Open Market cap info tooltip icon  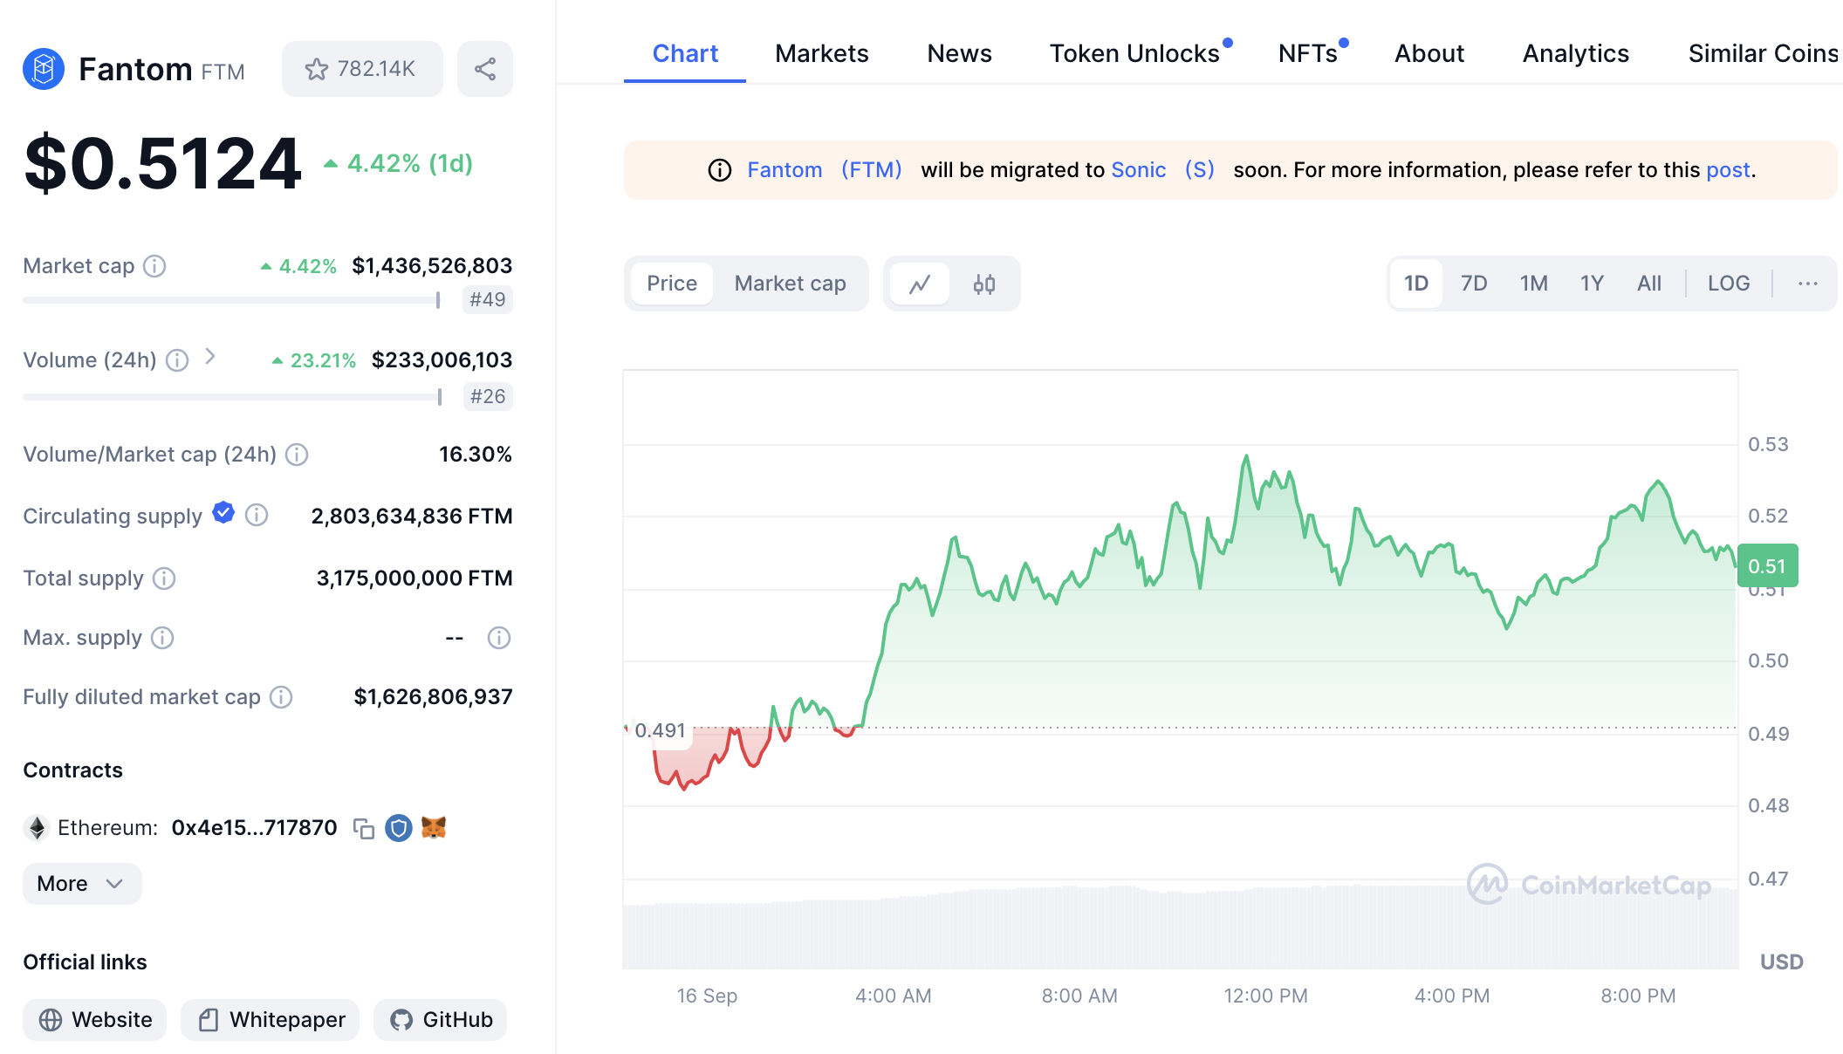pyautogui.click(x=154, y=266)
